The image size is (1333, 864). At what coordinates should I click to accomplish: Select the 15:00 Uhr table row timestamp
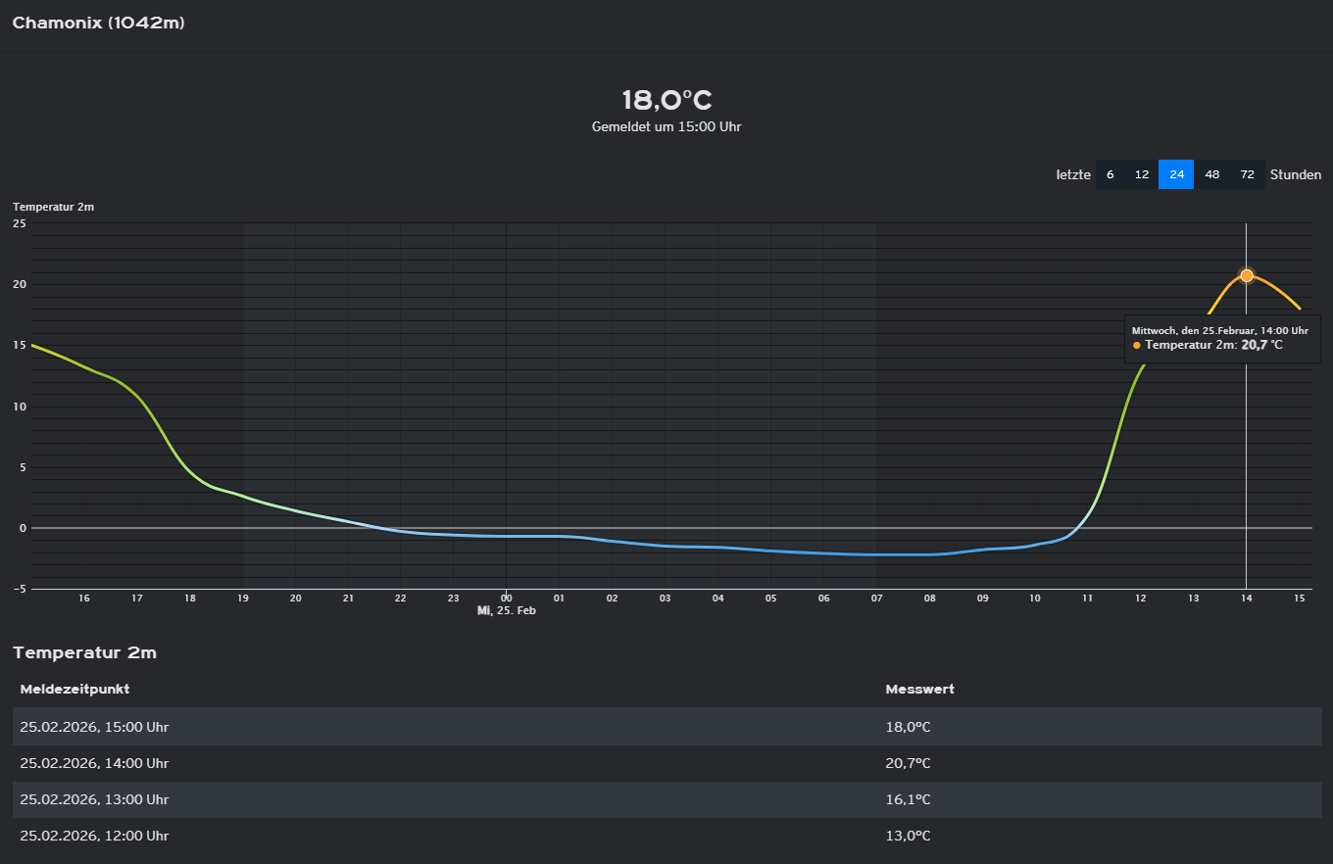click(94, 727)
